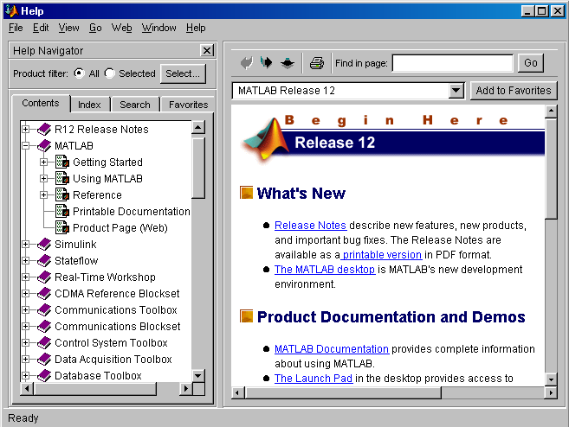The width and height of the screenshot is (569, 427).
Task: Open the printable version link
Action: [x=381, y=255]
